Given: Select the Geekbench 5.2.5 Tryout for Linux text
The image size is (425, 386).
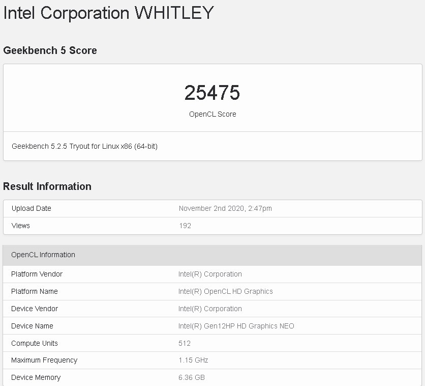Looking at the screenshot, I should pos(84,146).
